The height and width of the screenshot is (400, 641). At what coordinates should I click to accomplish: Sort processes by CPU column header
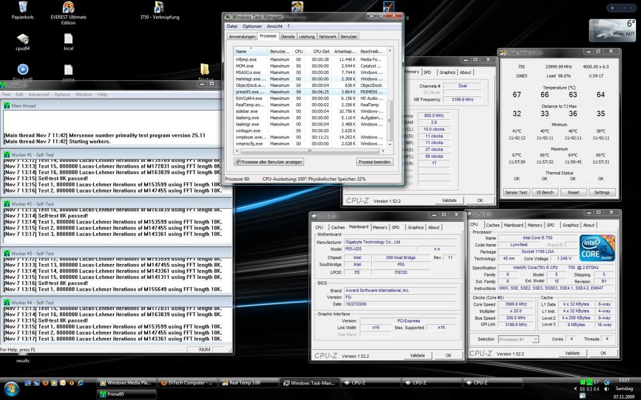[298, 52]
